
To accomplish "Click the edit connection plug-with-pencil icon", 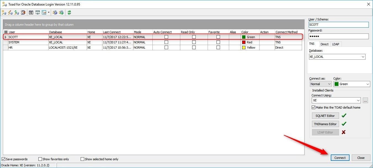I will pos(10,12).
